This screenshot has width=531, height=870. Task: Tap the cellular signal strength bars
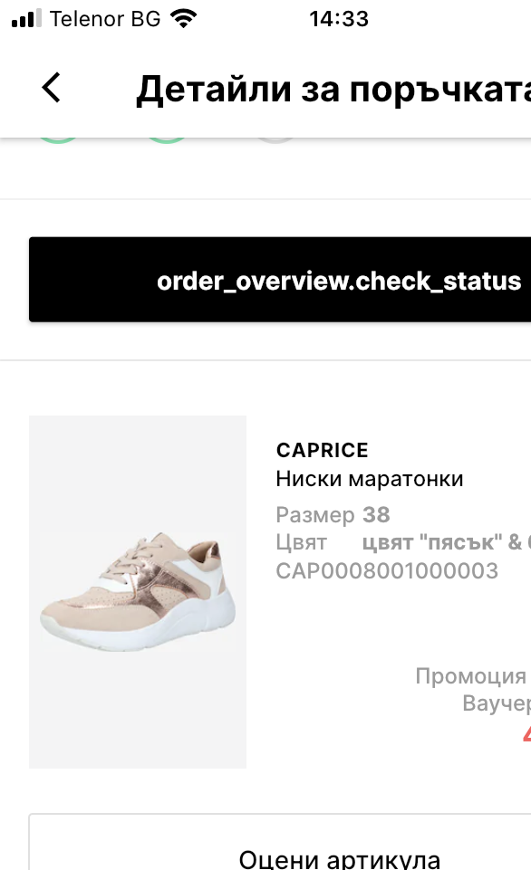[x=26, y=18]
